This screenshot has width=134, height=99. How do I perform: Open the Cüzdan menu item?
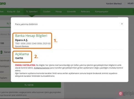[47, 12]
